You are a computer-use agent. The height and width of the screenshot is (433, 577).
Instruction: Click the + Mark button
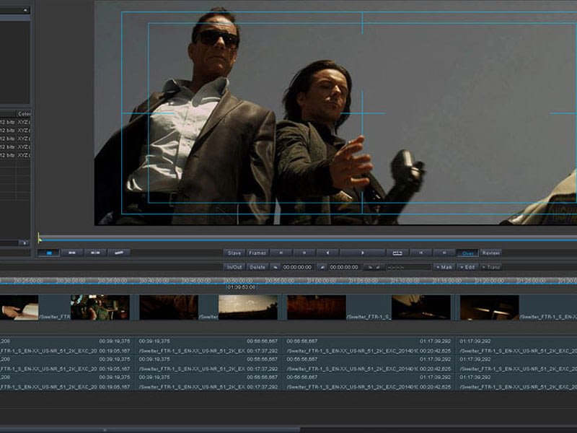[x=444, y=267]
